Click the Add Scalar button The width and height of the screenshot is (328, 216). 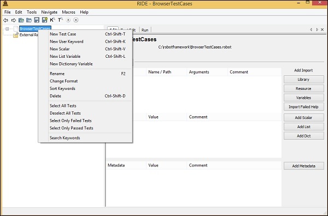tap(304, 118)
